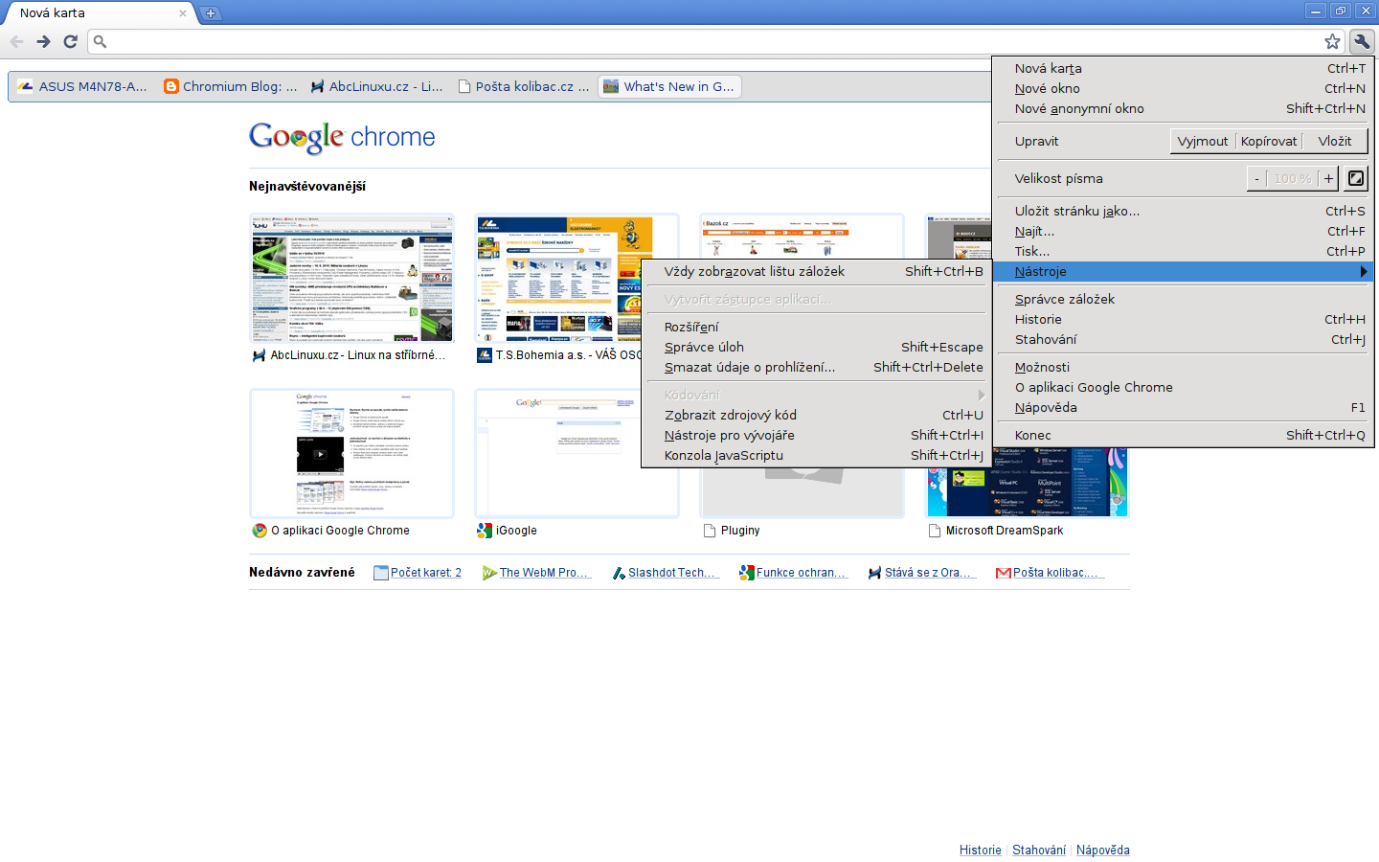
Task: Select Nová karta menu entry
Action: [x=1183, y=68]
